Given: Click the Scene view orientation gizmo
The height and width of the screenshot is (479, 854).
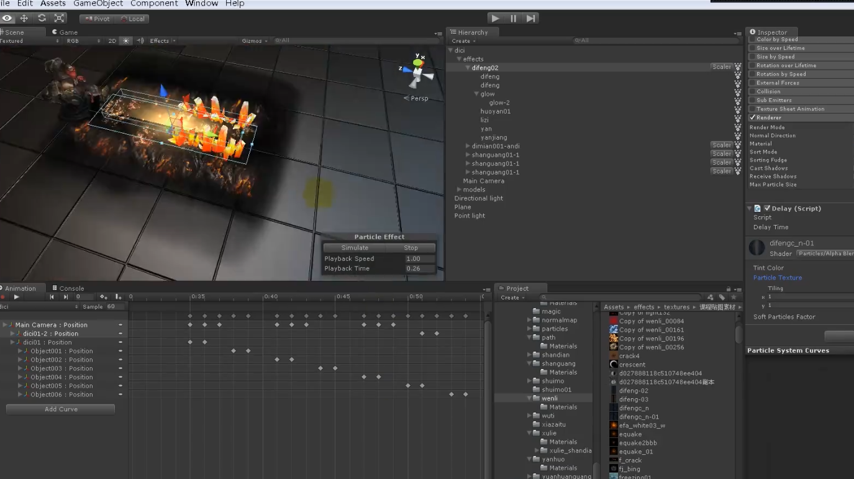Looking at the screenshot, I should point(418,71).
